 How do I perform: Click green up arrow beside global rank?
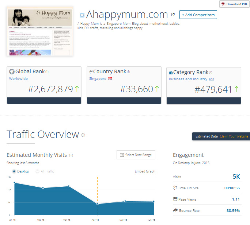(x=77, y=89)
